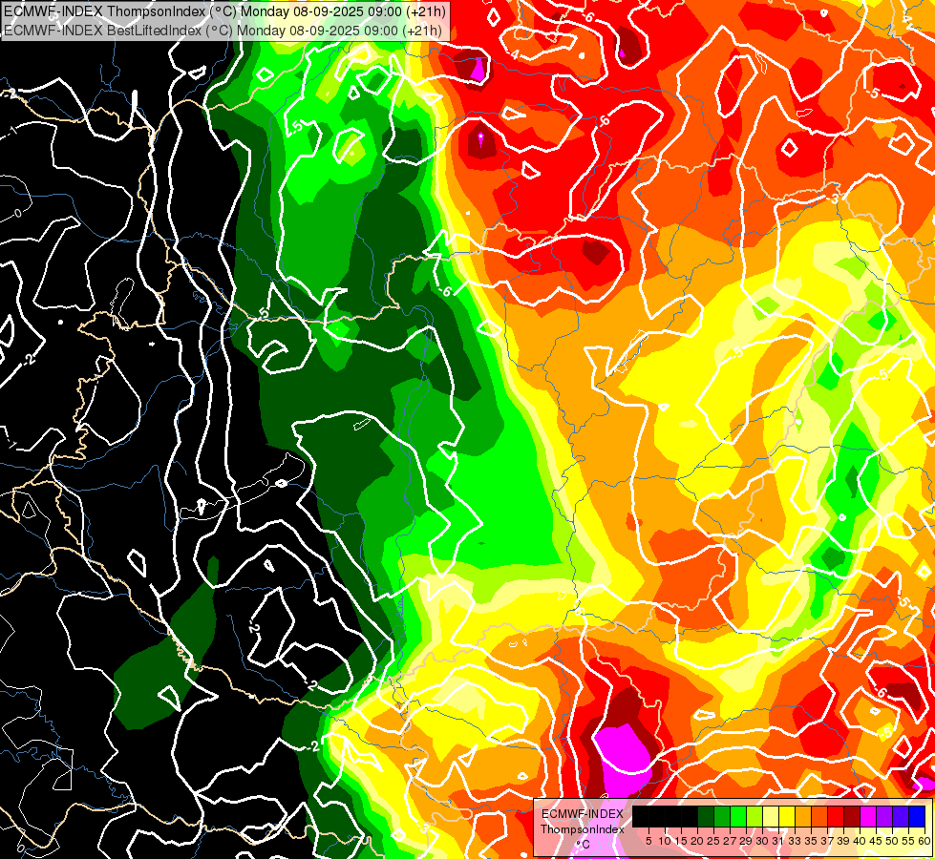Screen dimensions: 935x859
Task: Select the indigo 50–55 legend swatch
Action: click(x=901, y=816)
